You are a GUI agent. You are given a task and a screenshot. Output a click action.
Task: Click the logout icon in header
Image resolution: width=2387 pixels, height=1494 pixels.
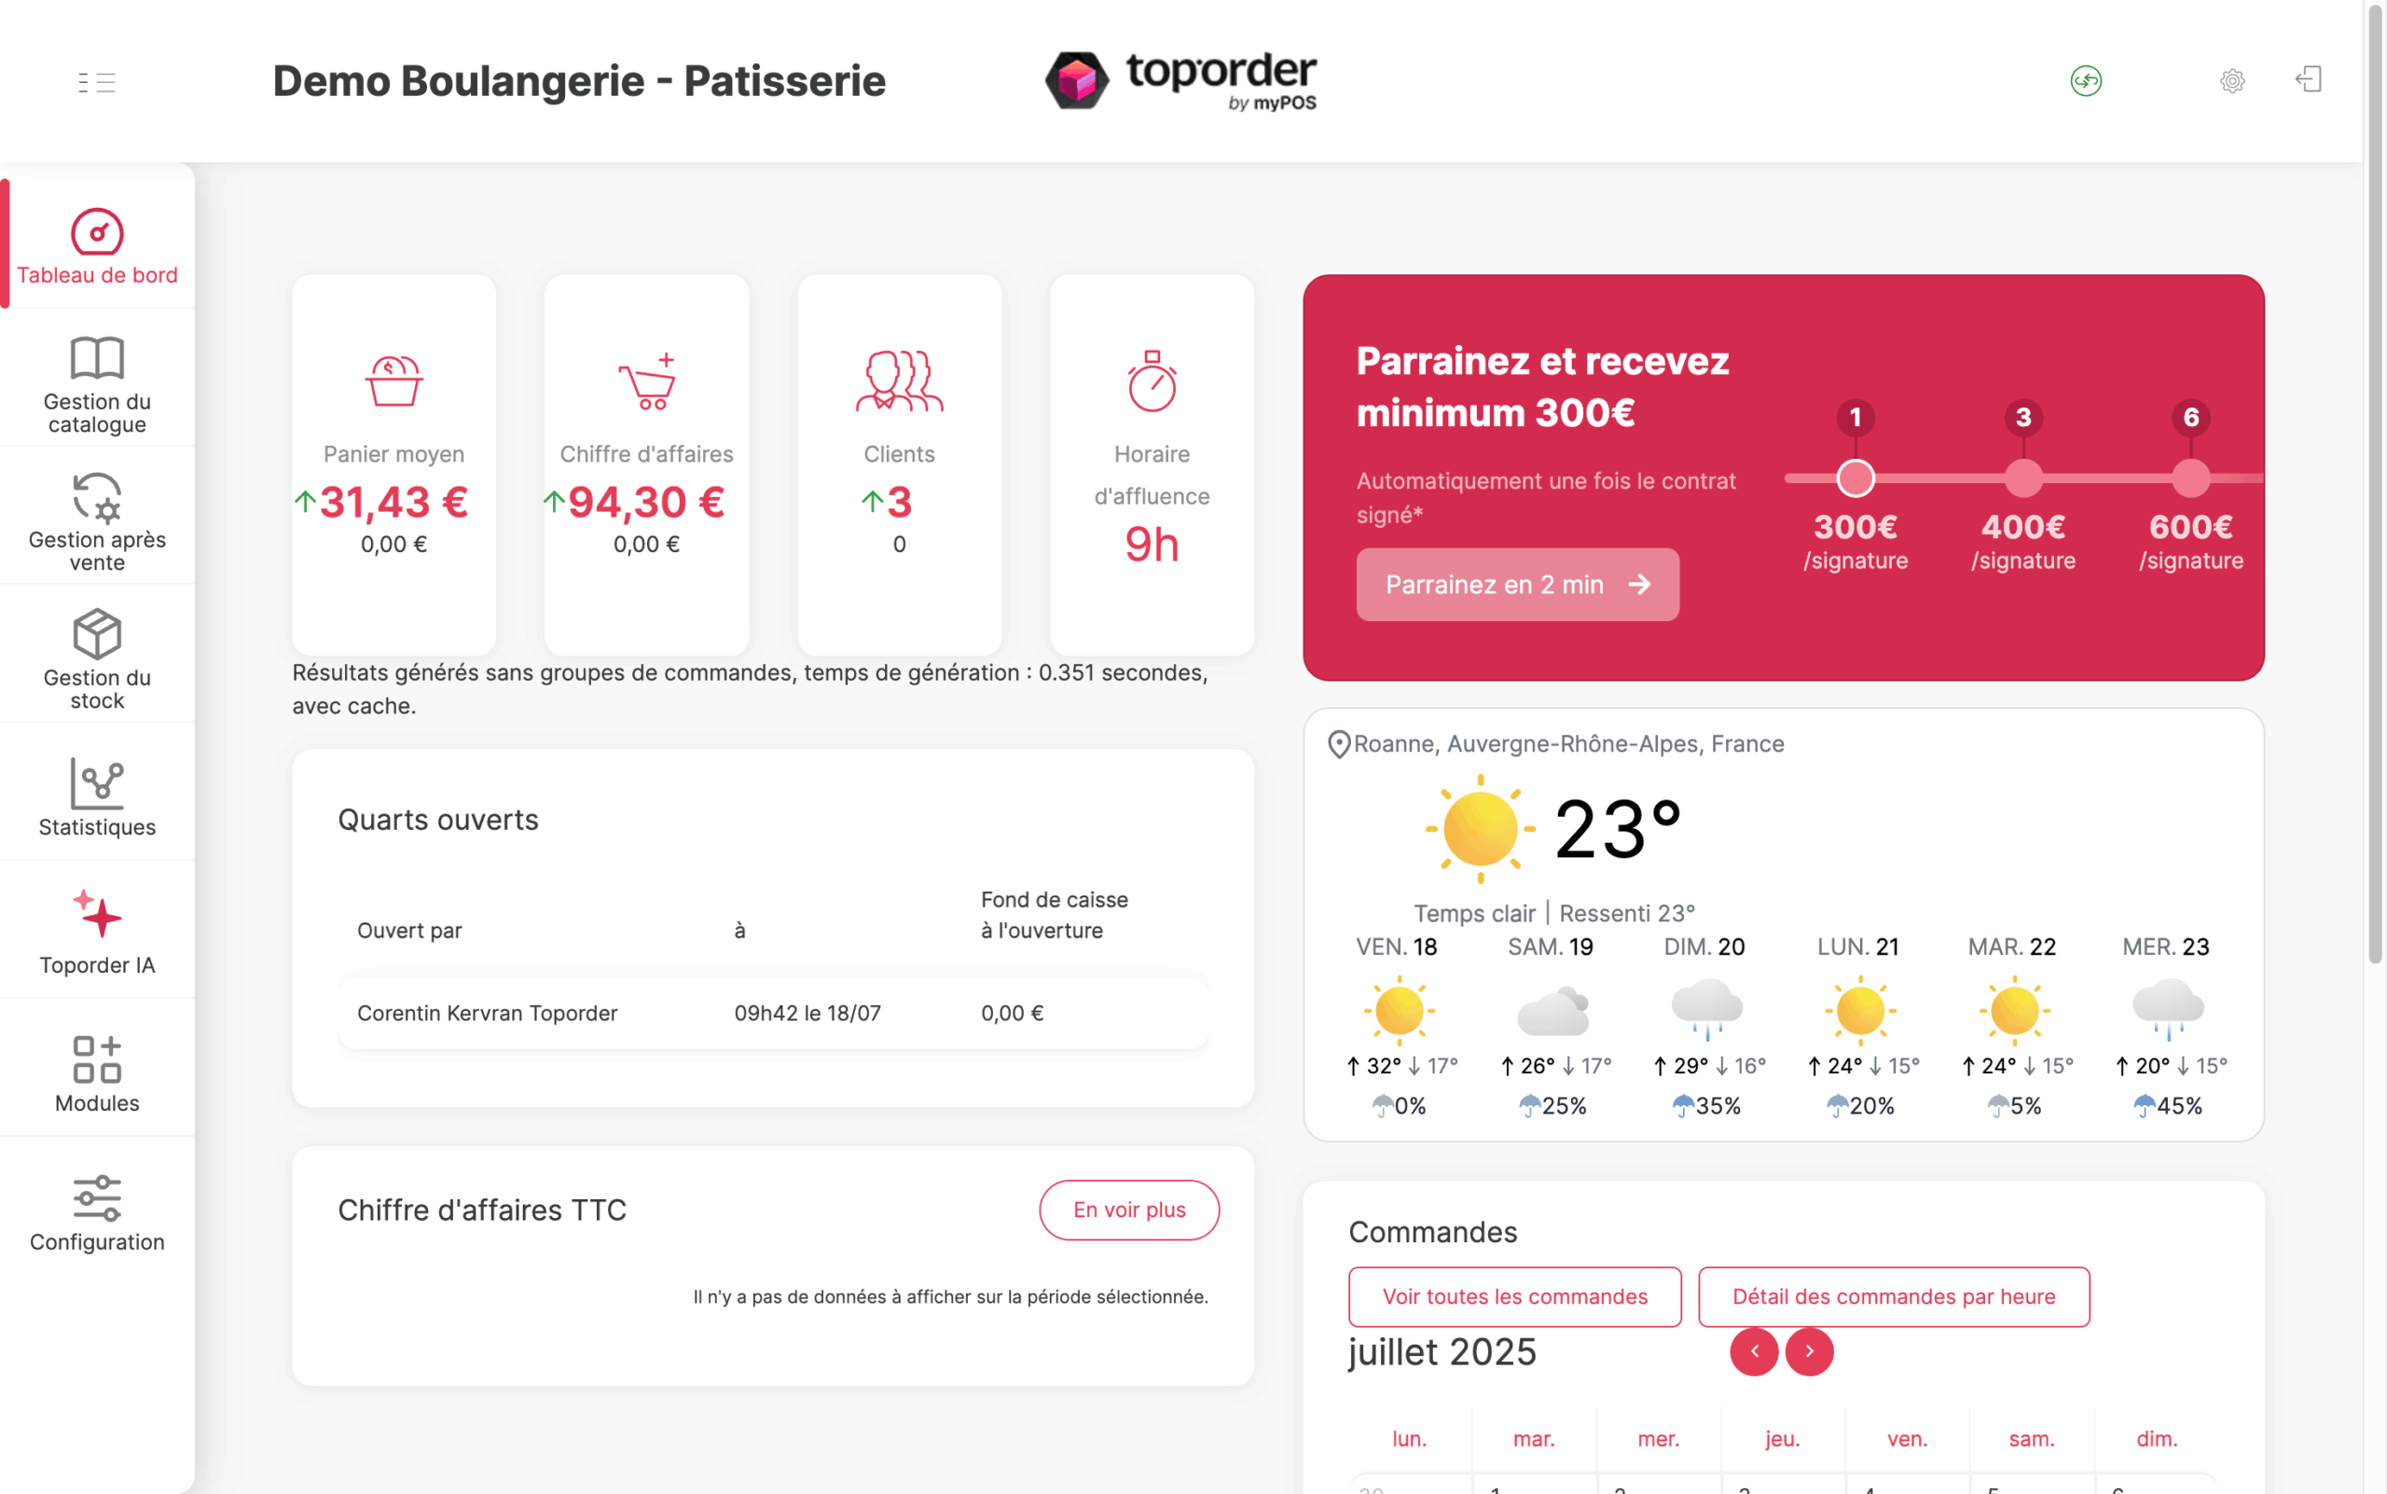click(x=2308, y=79)
